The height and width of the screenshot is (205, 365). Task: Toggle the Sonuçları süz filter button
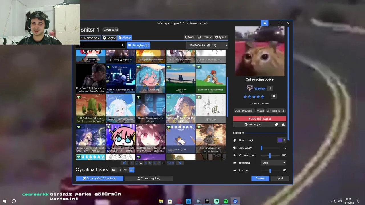pos(138,45)
